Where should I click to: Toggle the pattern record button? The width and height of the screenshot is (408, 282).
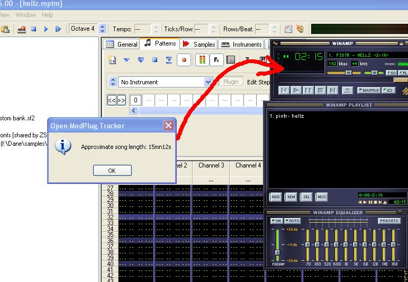pyautogui.click(x=184, y=60)
